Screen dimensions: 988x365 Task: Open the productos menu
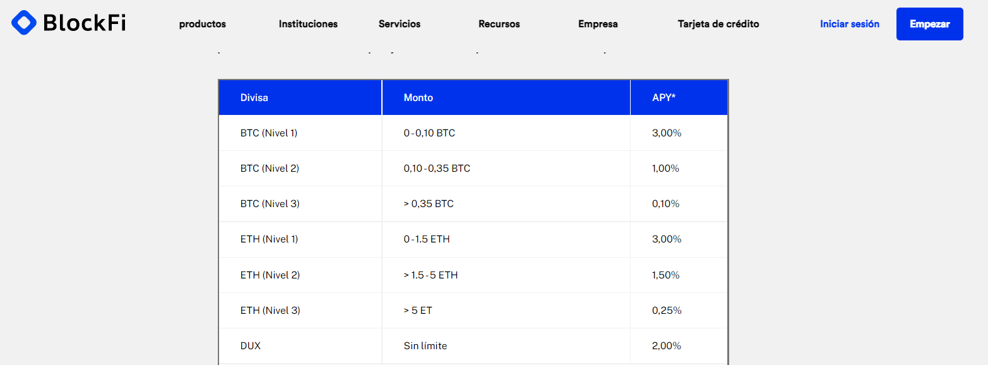pyautogui.click(x=203, y=24)
